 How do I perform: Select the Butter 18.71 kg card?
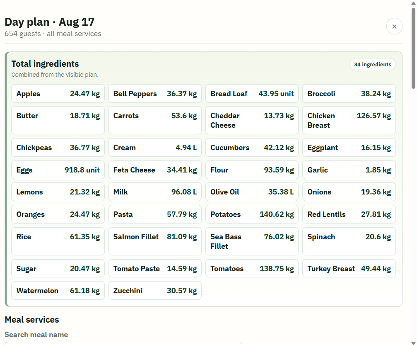tap(58, 120)
